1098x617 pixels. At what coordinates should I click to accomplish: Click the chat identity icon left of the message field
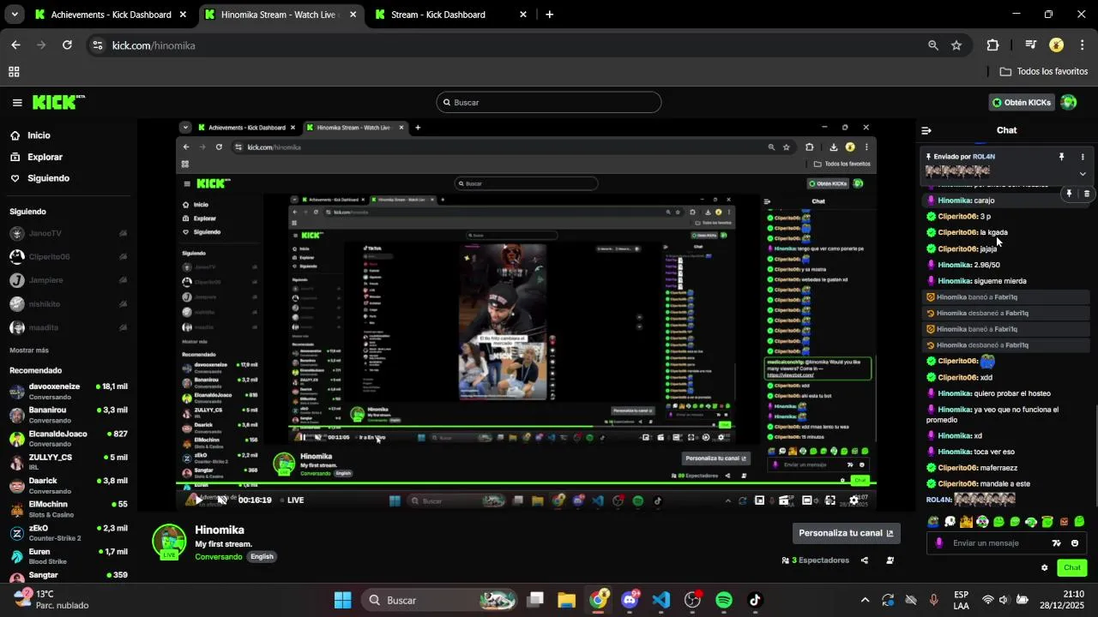(x=938, y=543)
